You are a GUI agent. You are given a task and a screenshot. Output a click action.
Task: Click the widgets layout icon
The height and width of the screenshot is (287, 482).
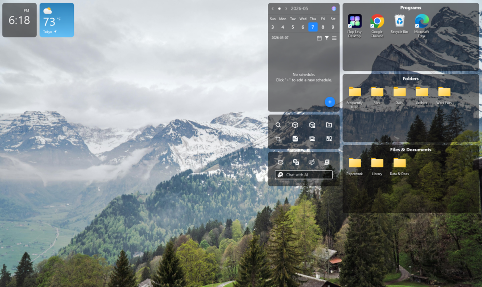[x=329, y=139]
